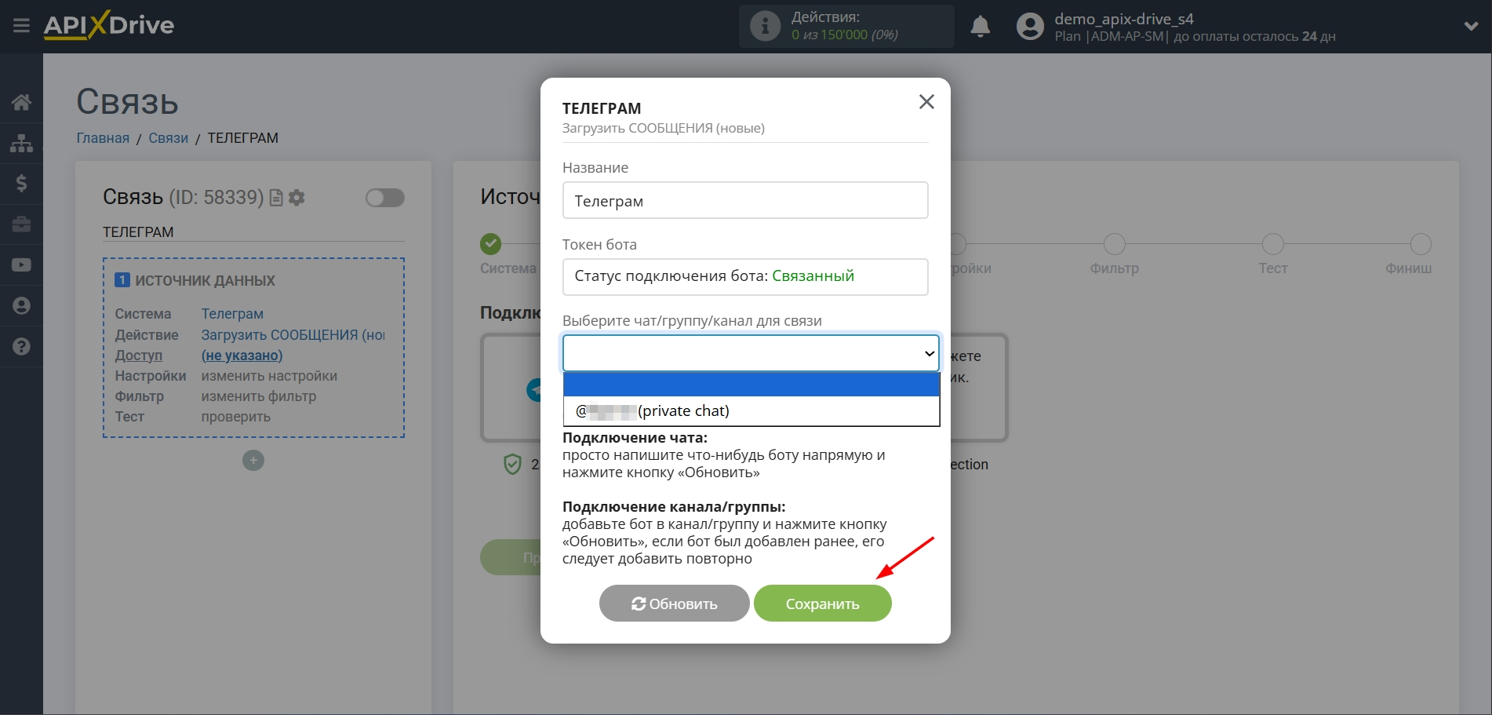Image resolution: width=1492 pixels, height=715 pixels.
Task: Click the Название input field
Action: tap(744, 201)
